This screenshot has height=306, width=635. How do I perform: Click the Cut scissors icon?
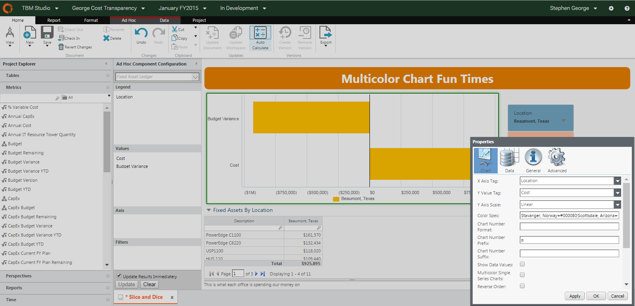pyautogui.click(x=175, y=29)
